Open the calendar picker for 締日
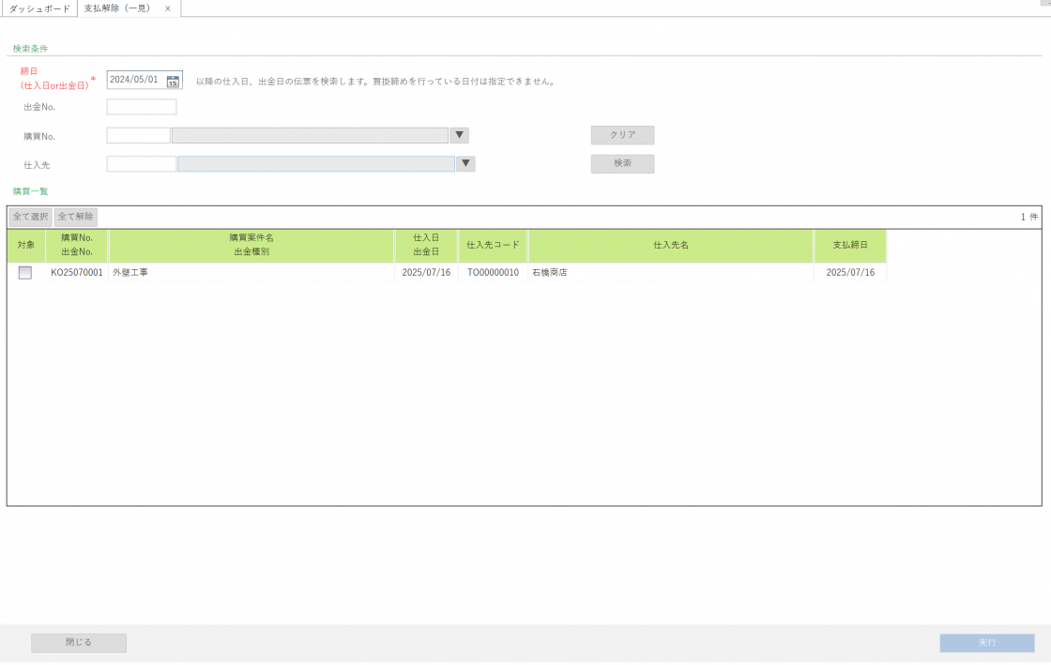1051x665 pixels. (x=173, y=81)
